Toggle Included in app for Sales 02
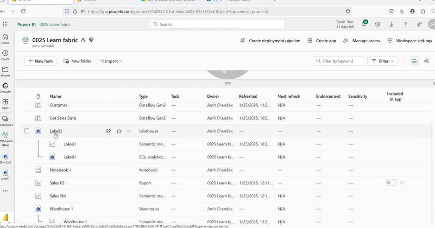This screenshot has height=228, width=435. coord(391,183)
